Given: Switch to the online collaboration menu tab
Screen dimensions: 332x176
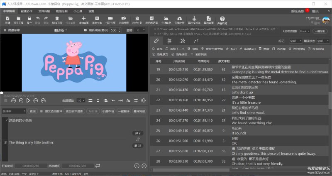Looking at the screenshot, I should (x=27, y=11).
